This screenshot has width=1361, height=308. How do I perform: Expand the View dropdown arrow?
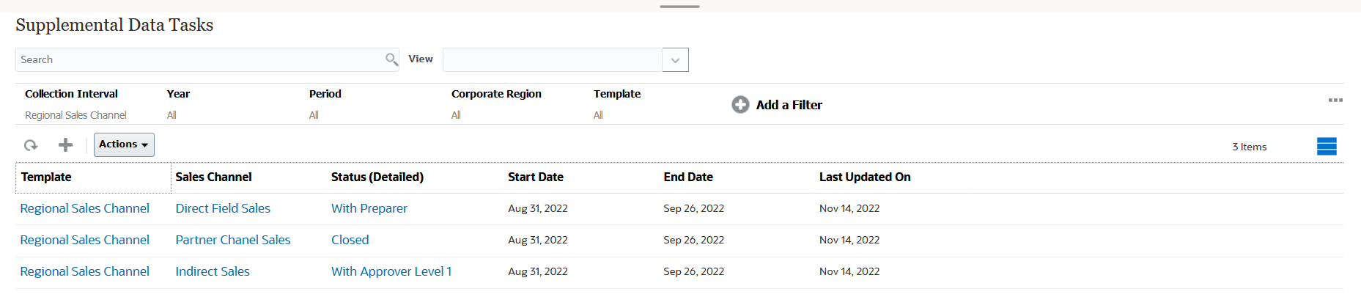click(x=675, y=60)
